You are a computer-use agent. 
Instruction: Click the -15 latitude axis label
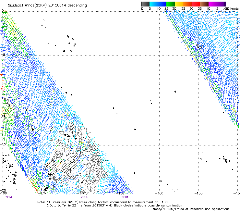(x=3, y=144)
